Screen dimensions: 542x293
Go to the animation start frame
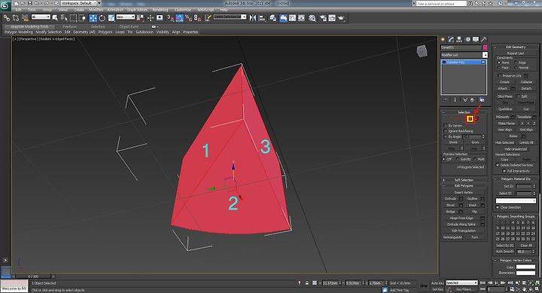pos(483,283)
